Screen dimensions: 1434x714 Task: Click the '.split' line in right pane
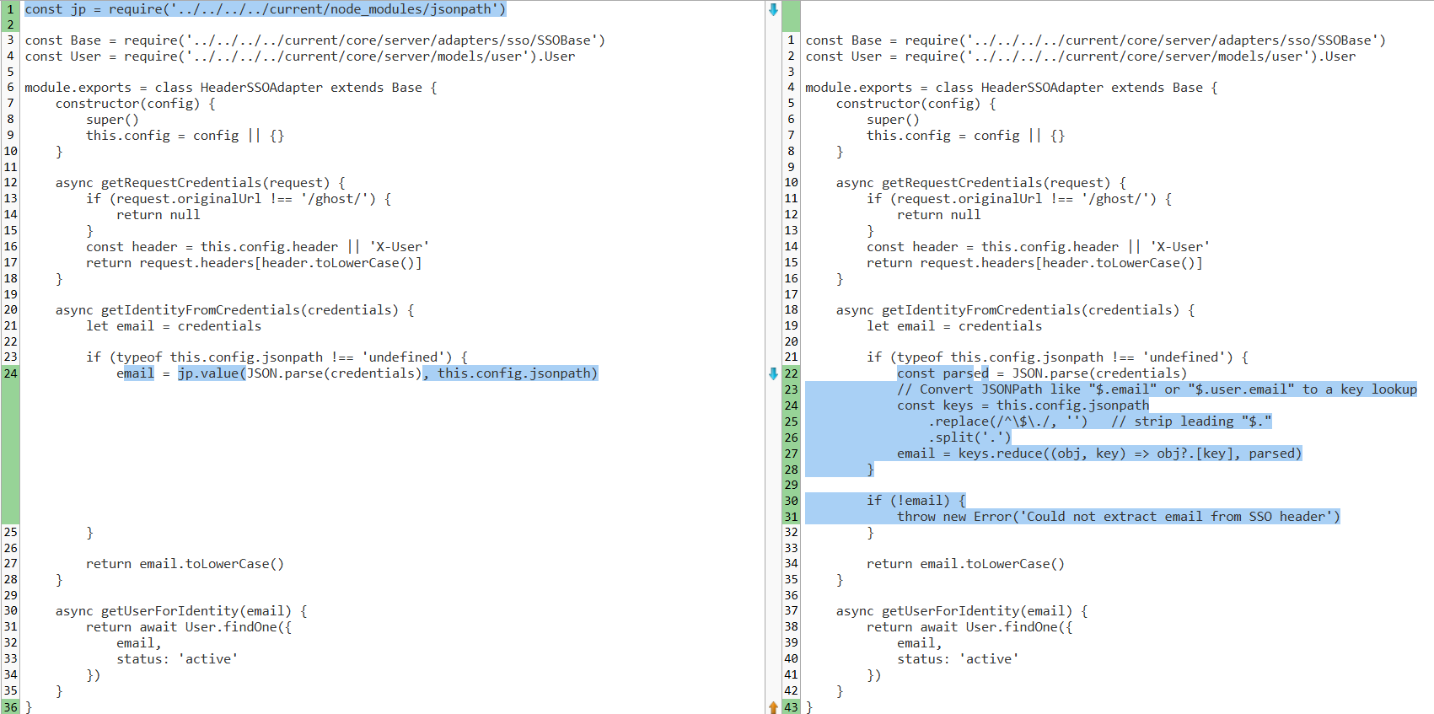coord(969,438)
